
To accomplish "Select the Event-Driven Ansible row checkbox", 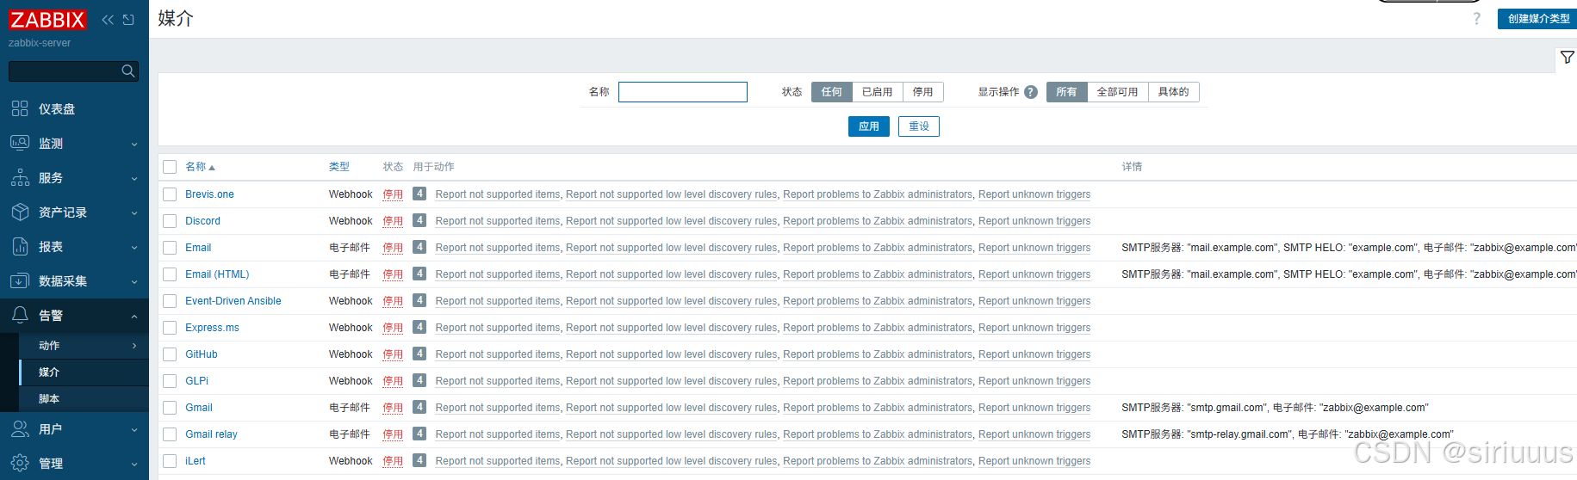I will pos(170,301).
